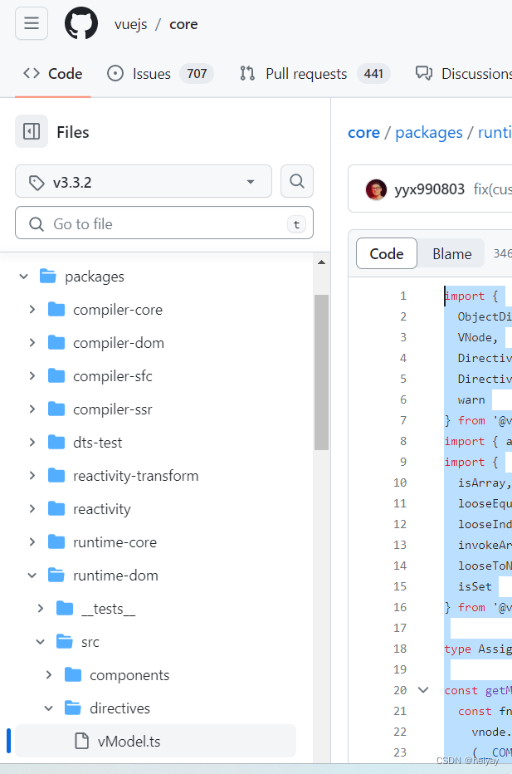Expand the runtime-core chevron

pos(32,542)
